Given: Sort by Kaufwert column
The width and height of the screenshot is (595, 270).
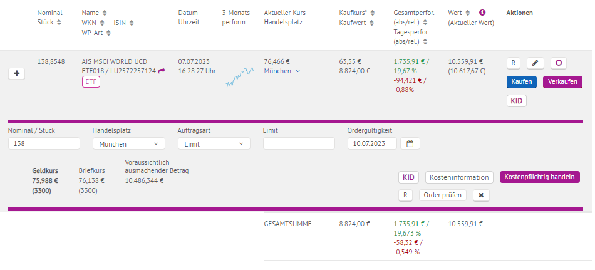Looking at the screenshot, I should [x=371, y=23].
